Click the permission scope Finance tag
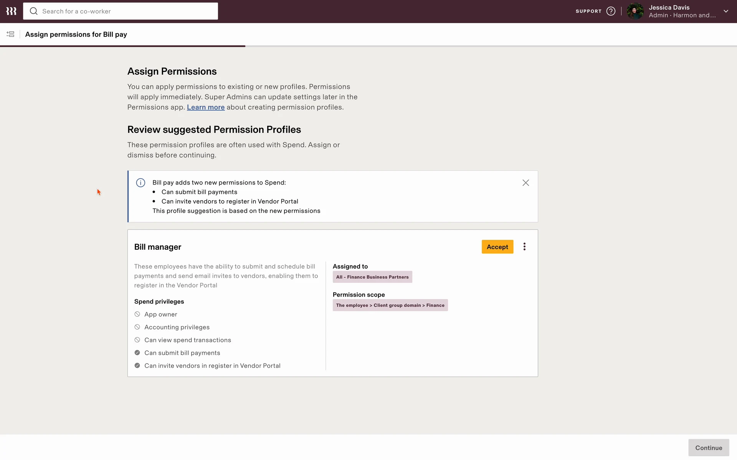 click(390, 305)
